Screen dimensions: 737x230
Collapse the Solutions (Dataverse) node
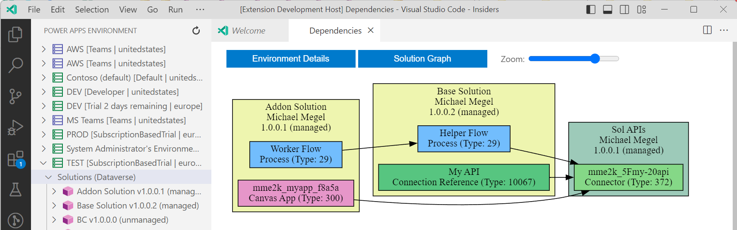[49, 177]
